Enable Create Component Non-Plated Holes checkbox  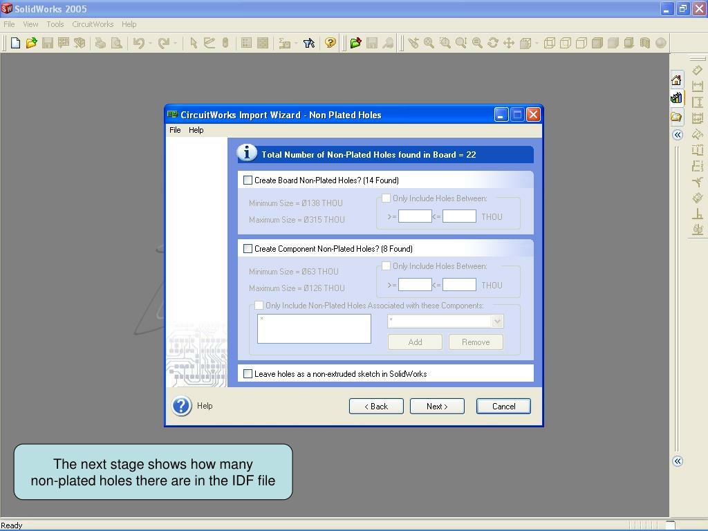pos(248,249)
